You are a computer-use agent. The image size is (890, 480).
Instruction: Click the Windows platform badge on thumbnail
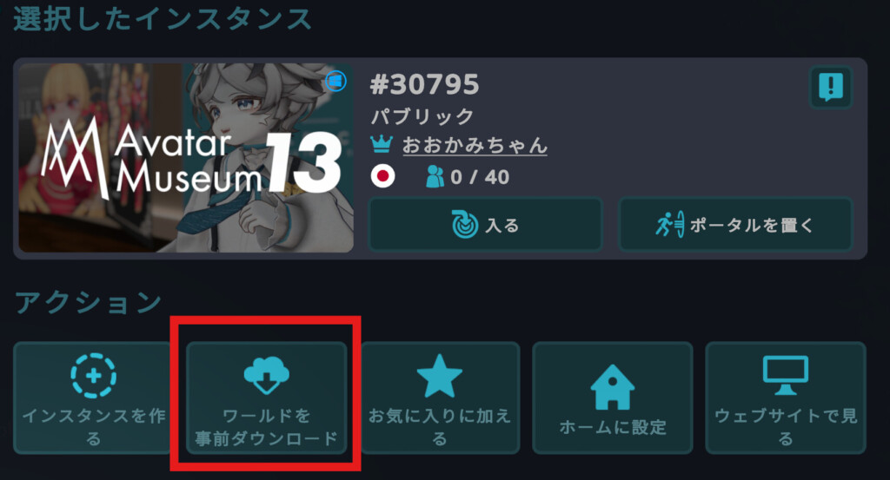[335, 81]
